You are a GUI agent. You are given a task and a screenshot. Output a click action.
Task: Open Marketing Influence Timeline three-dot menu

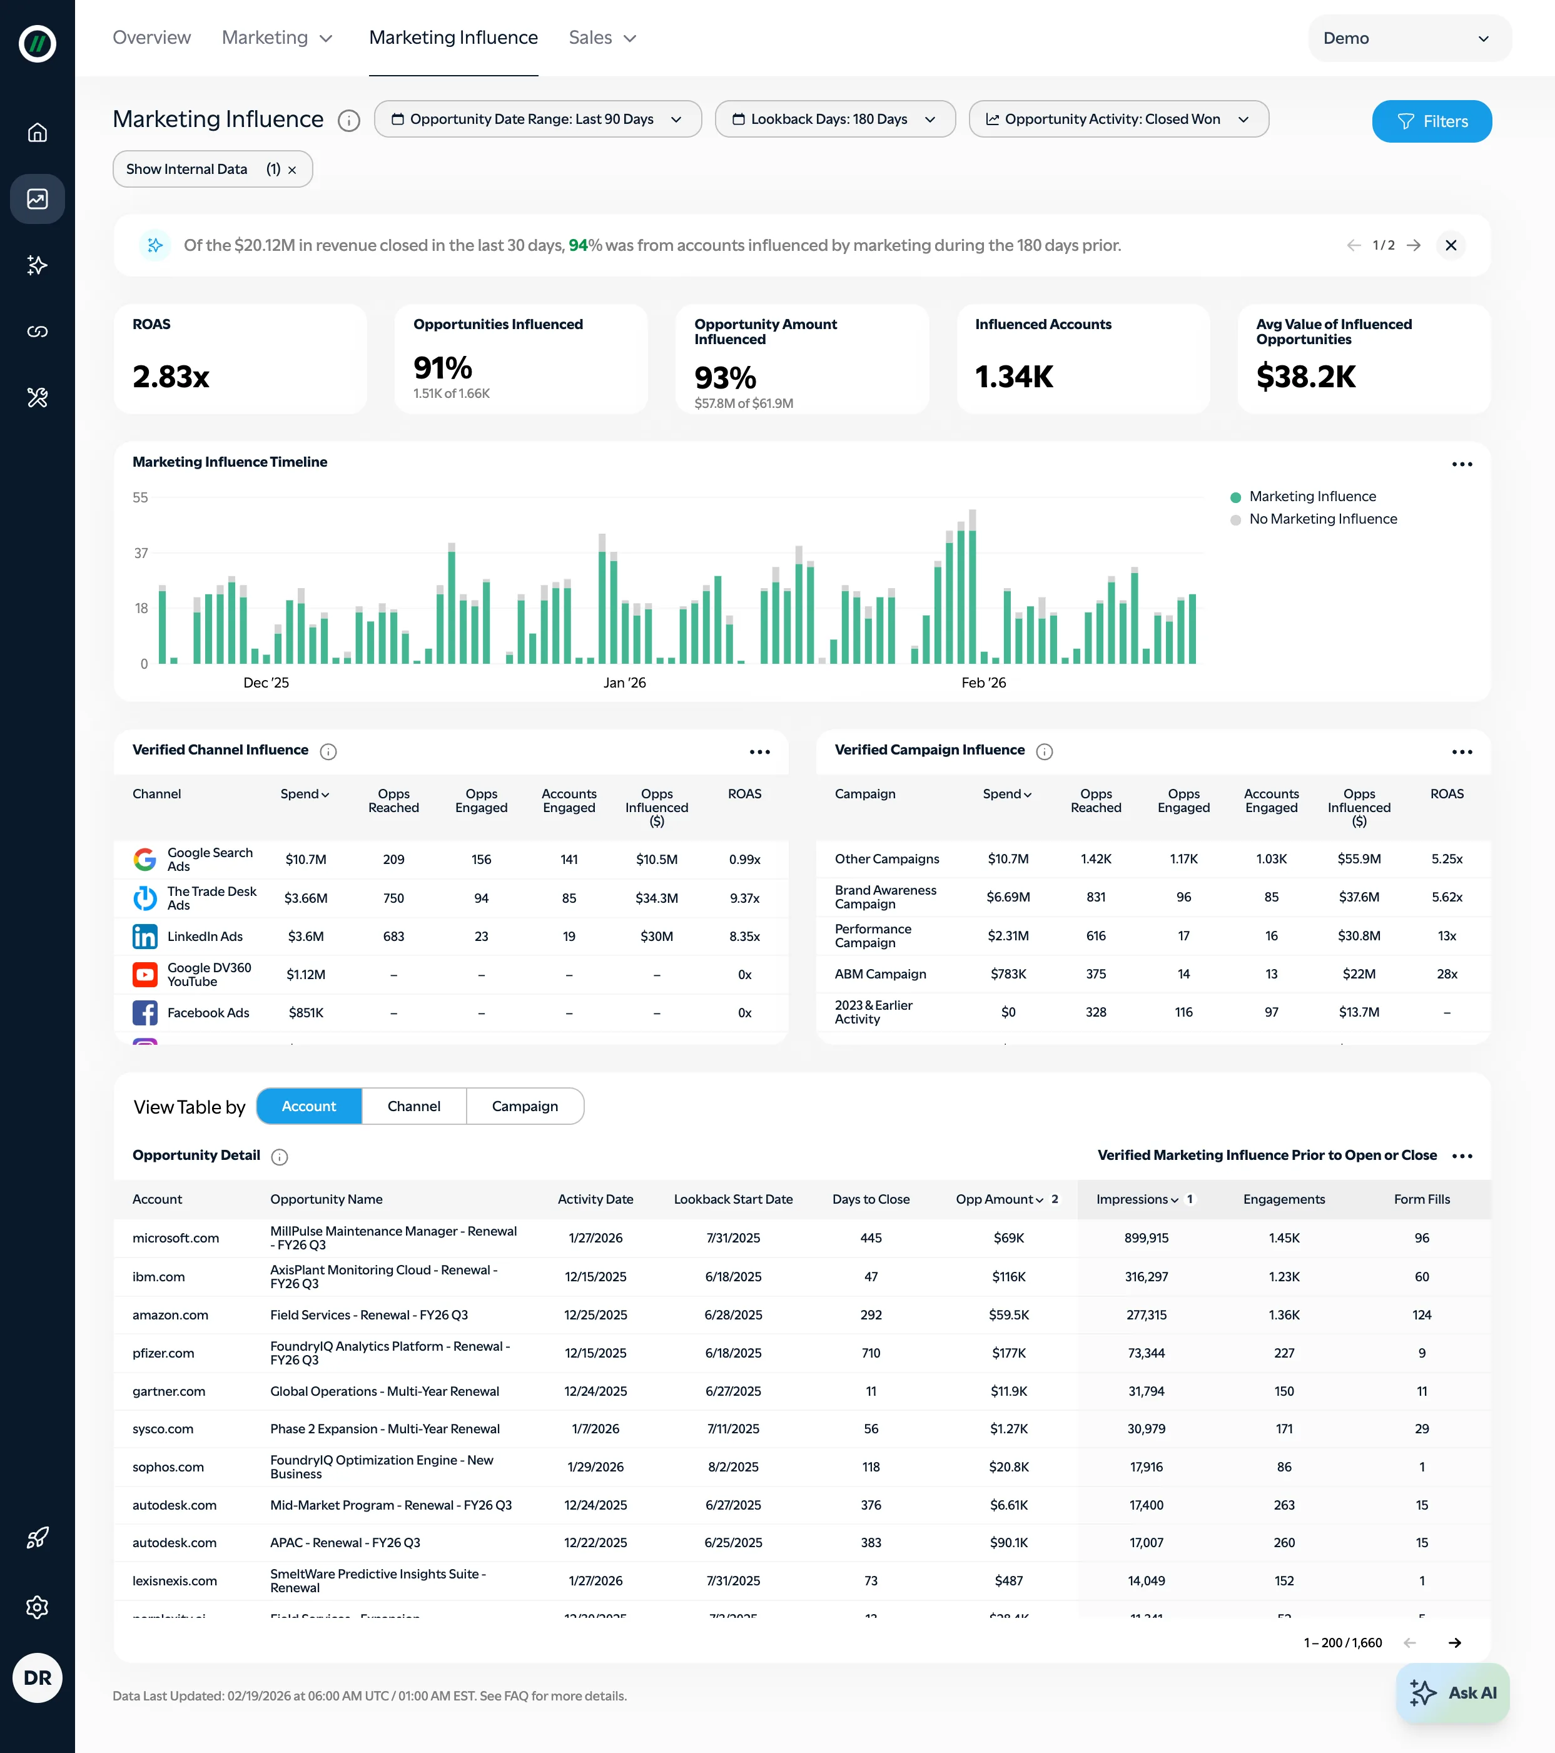click(x=1462, y=464)
